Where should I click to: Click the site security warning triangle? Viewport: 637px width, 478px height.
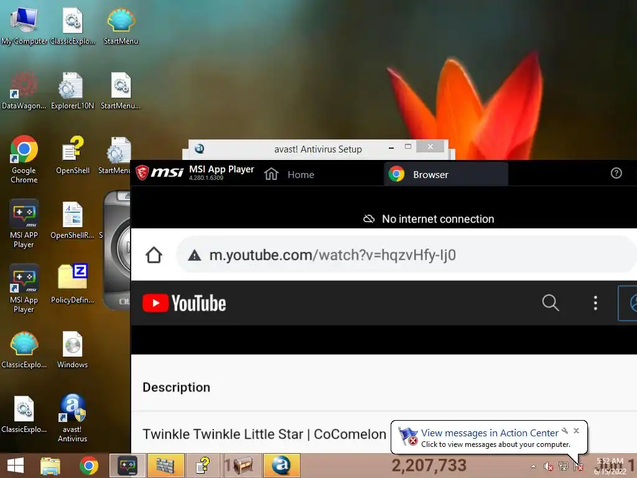coord(195,255)
